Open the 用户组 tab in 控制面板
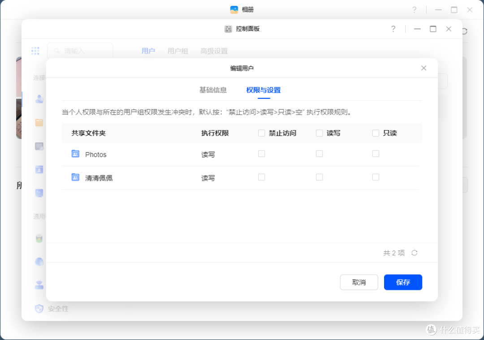 tap(177, 51)
